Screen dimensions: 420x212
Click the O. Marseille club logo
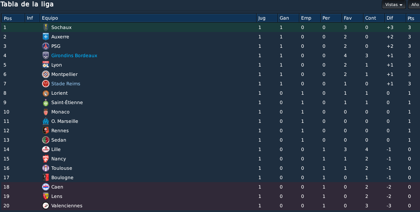(45, 121)
